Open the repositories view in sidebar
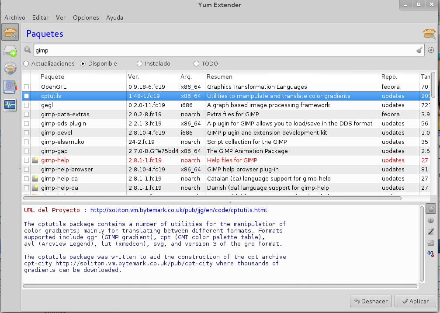This screenshot has width=440, height=313. (x=10, y=68)
